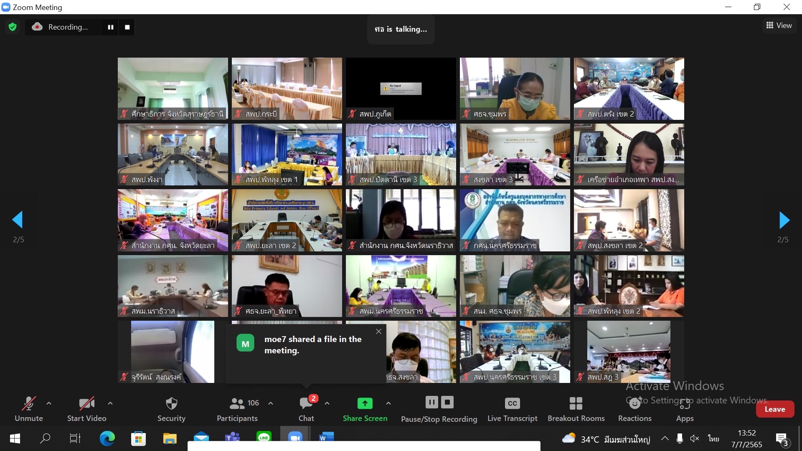This screenshot has width=802, height=451.
Task: Open File Explorer from taskbar
Action: [170, 438]
